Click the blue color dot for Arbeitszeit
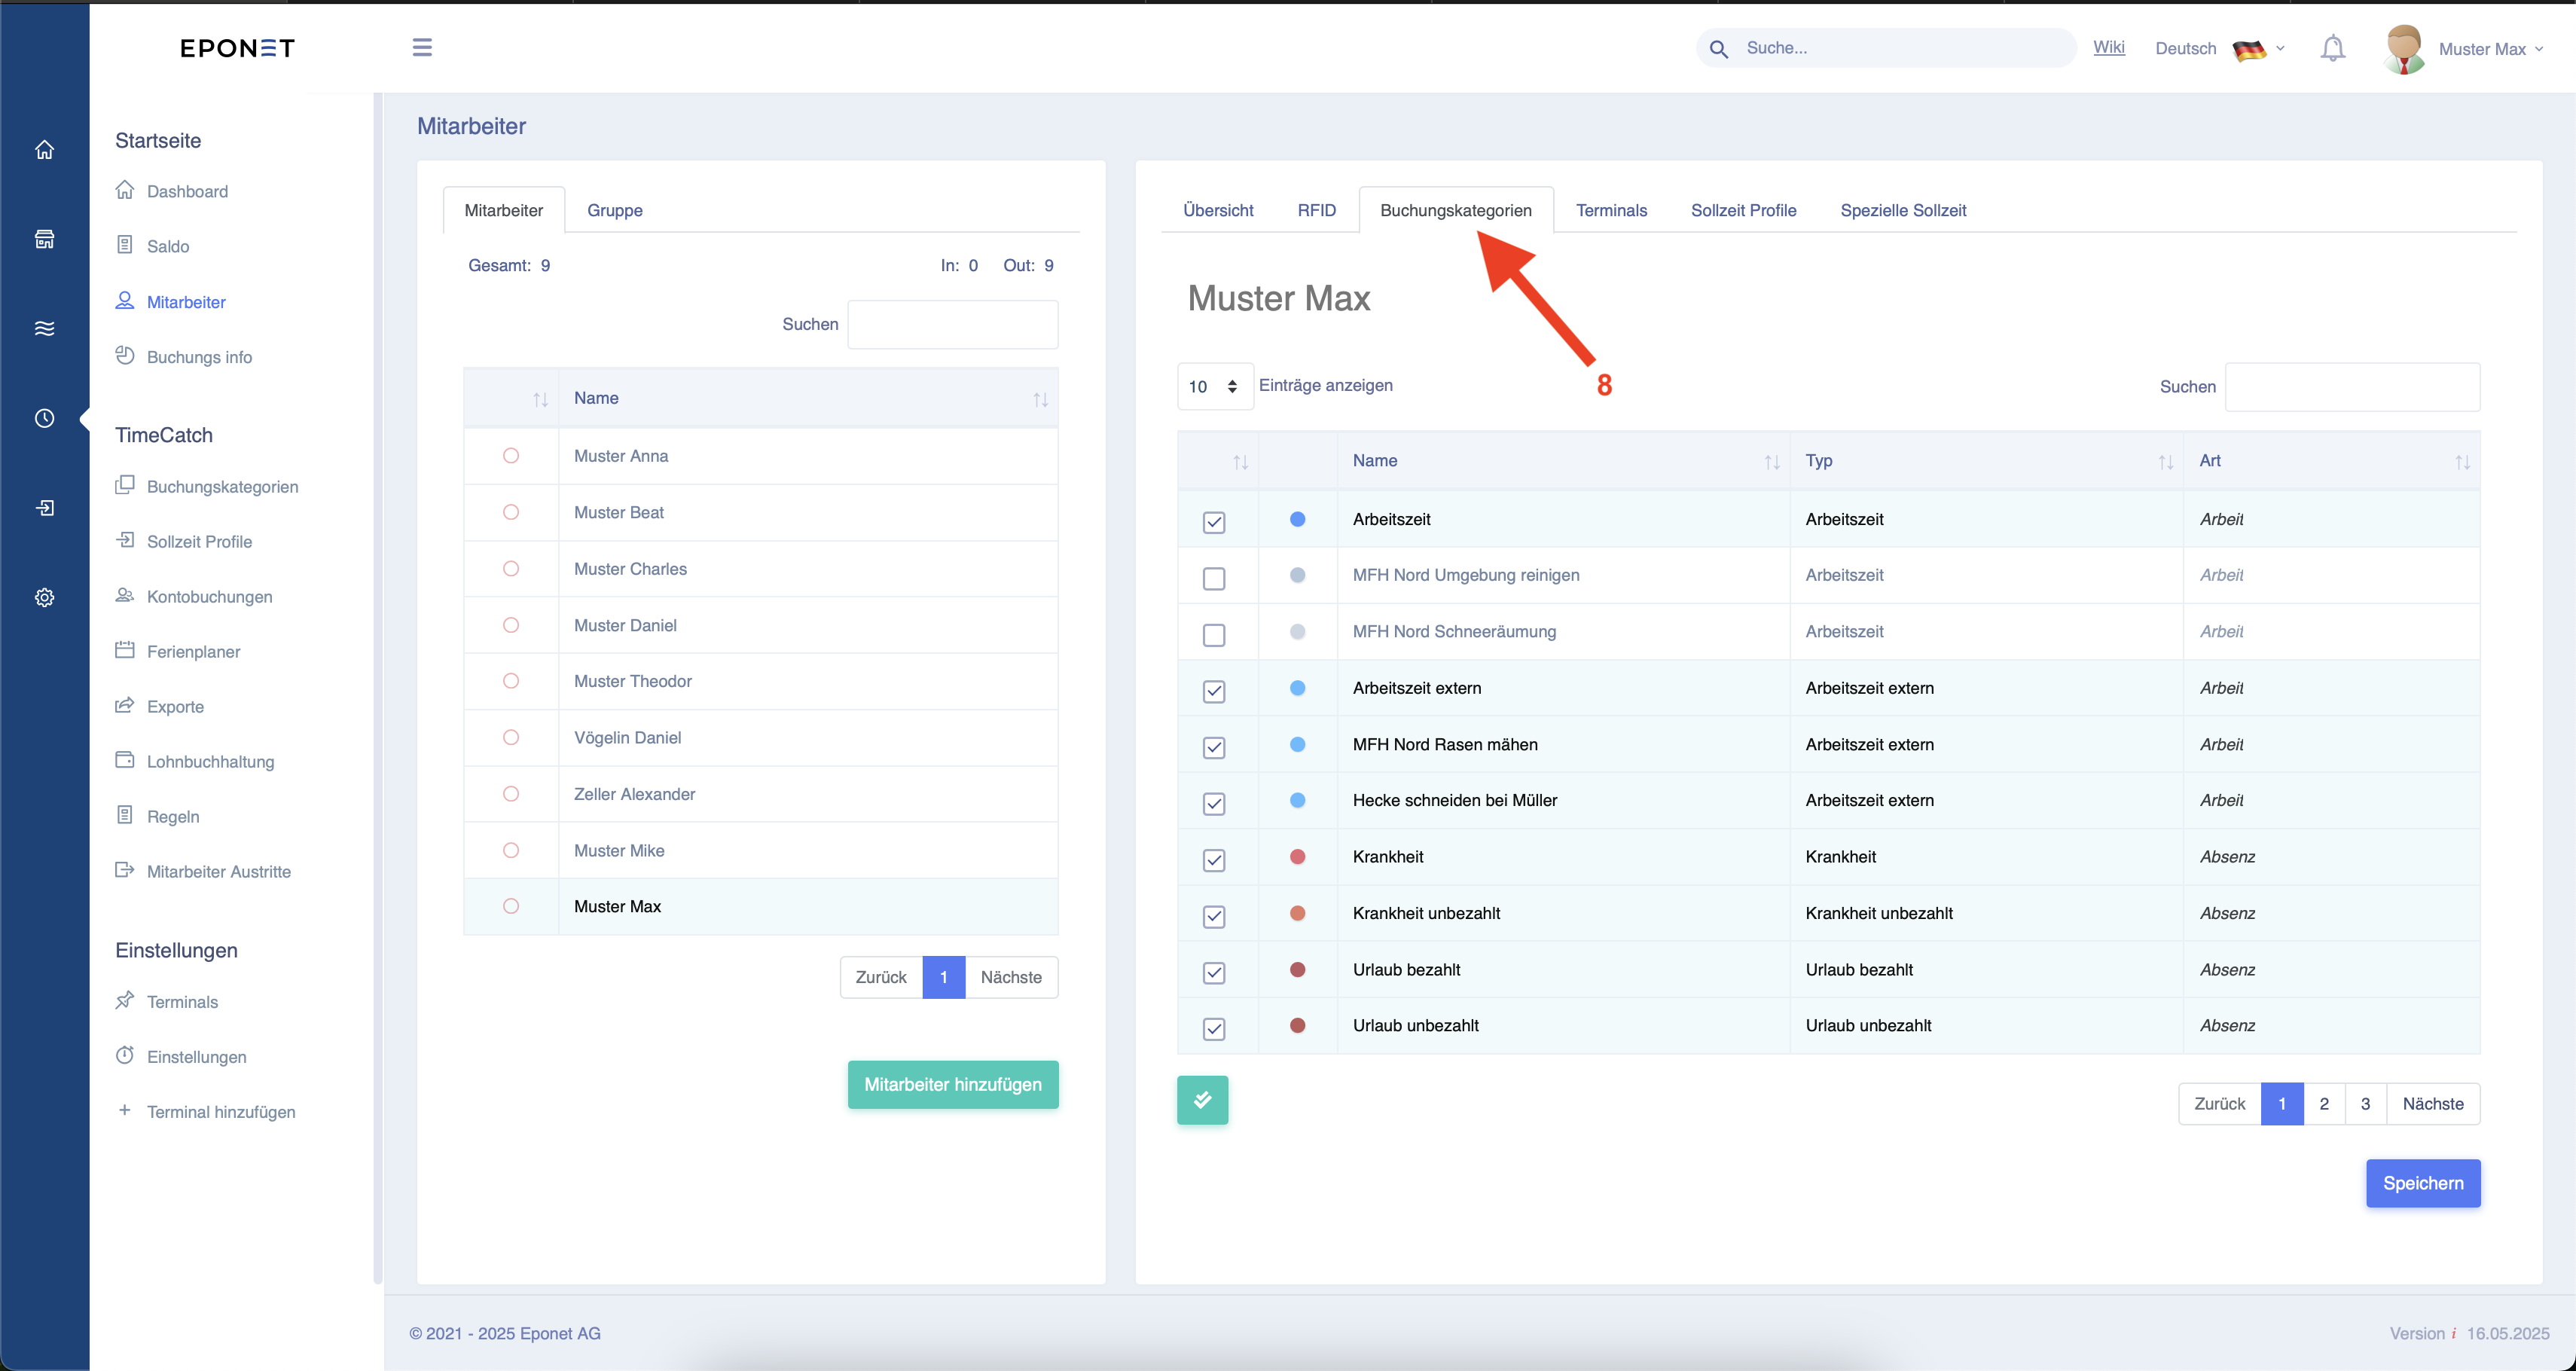Viewport: 2576px width, 1371px height. click(1297, 519)
